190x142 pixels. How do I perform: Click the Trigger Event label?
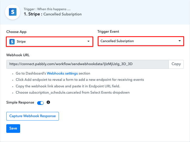(108, 31)
